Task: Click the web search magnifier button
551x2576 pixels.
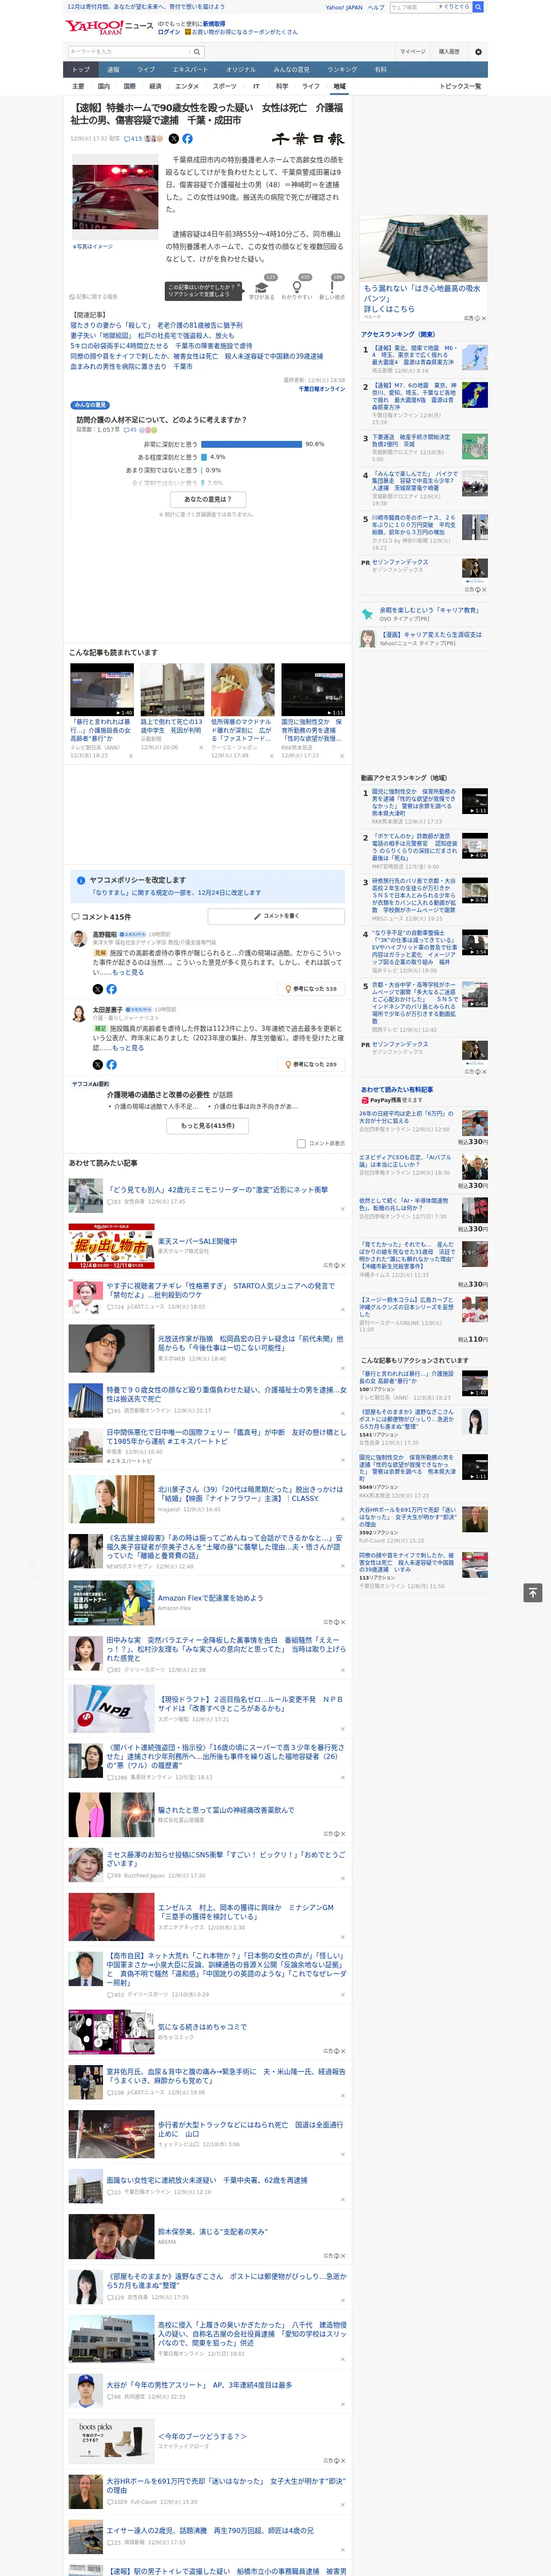Action: coord(478,7)
